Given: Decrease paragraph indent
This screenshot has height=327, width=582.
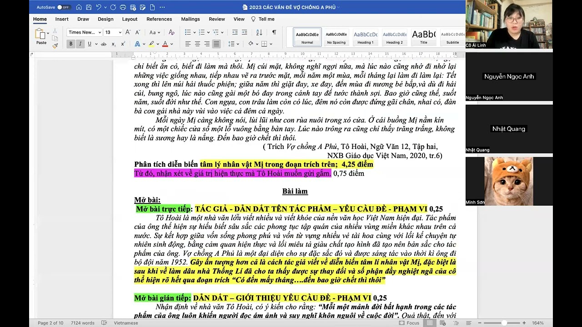Looking at the screenshot, I should pos(235,32).
